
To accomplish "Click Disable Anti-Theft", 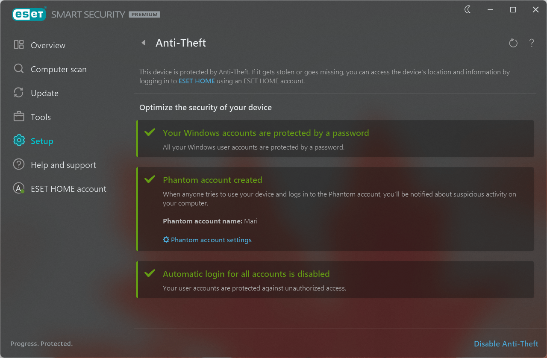I will [x=506, y=343].
